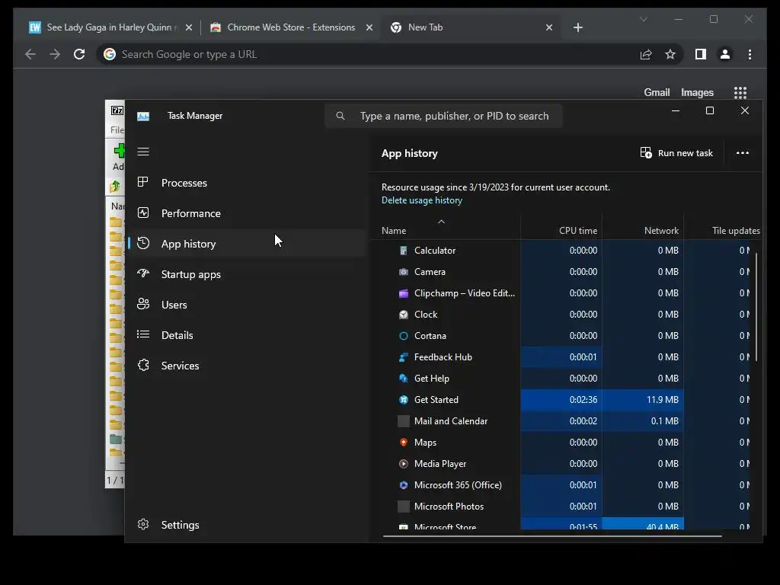Click the Clipchamp app icon in list
Image resolution: width=780 pixels, height=585 pixels.
[404, 293]
